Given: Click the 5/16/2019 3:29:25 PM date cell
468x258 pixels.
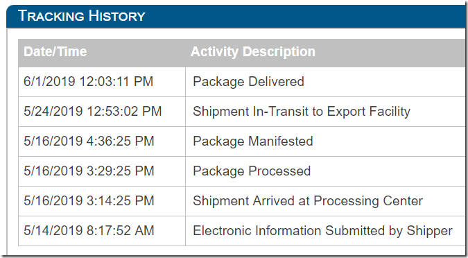Looking at the screenshot, I should [x=102, y=171].
